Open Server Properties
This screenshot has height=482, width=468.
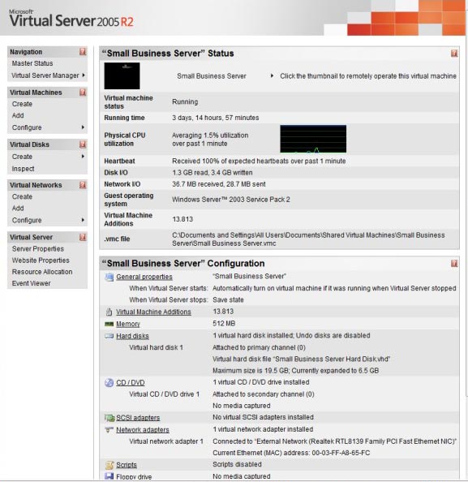click(x=38, y=248)
